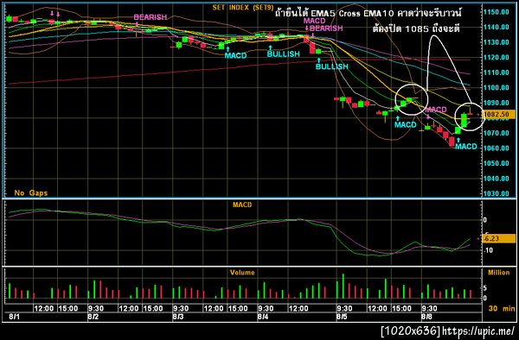Click the 9:30 time label above 8/2

point(96,309)
